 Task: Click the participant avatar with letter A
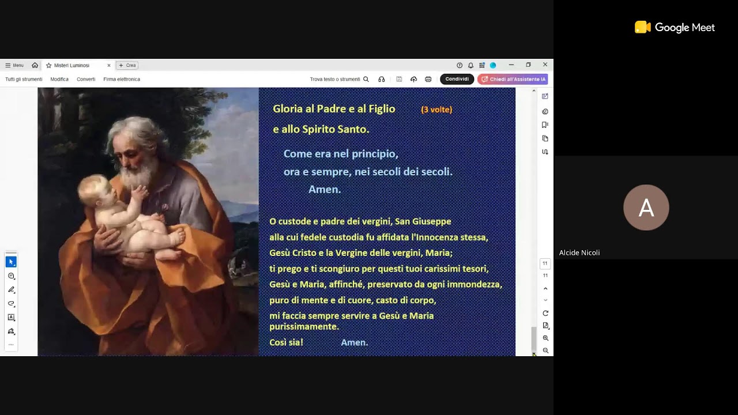click(x=646, y=207)
